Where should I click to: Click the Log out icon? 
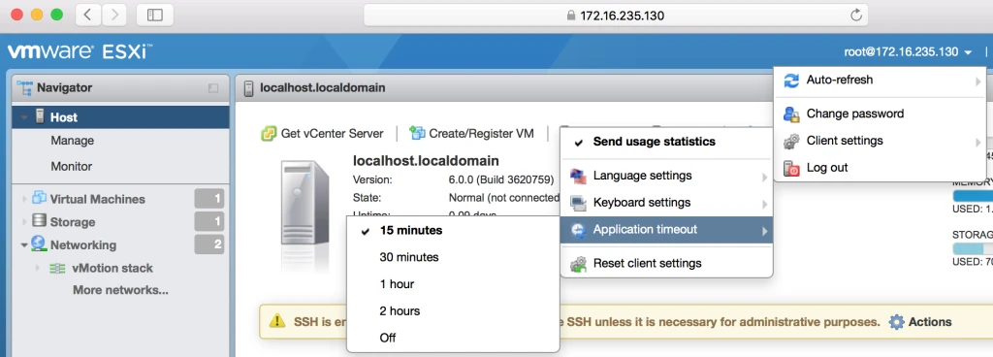[x=791, y=169]
